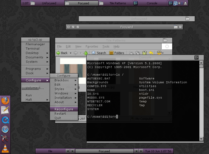Launch Firefox from the dock
209x154 pixels.
point(5,101)
